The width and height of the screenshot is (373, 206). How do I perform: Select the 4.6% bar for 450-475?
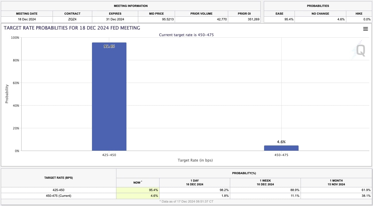click(x=281, y=147)
